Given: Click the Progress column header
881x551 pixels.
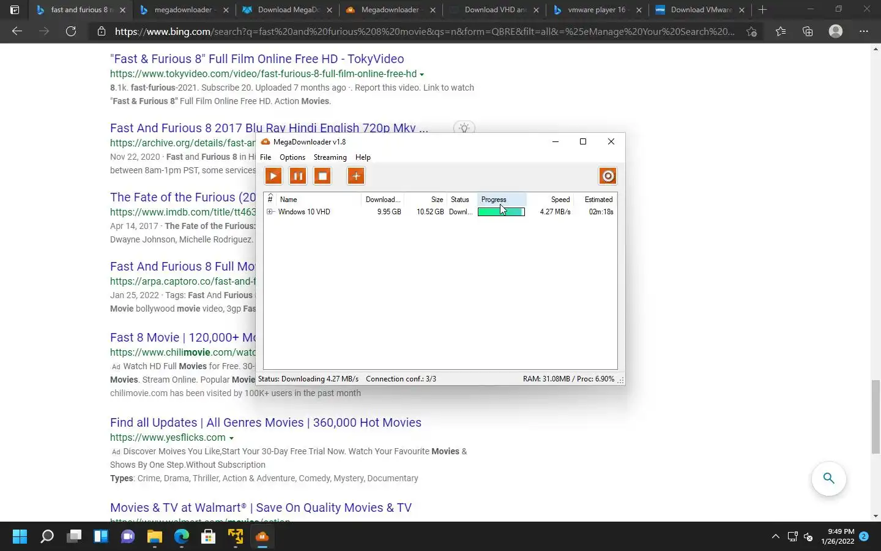Looking at the screenshot, I should [502, 200].
